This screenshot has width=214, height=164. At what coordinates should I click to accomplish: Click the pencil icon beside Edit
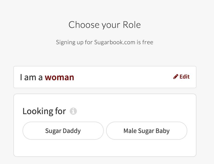click(175, 77)
